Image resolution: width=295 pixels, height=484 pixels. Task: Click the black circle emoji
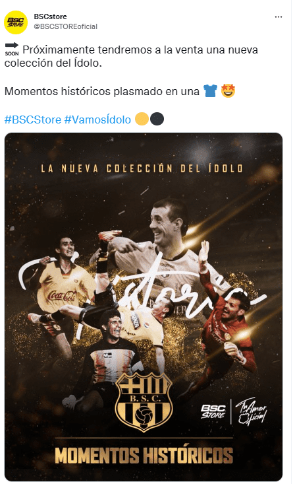coord(157,119)
